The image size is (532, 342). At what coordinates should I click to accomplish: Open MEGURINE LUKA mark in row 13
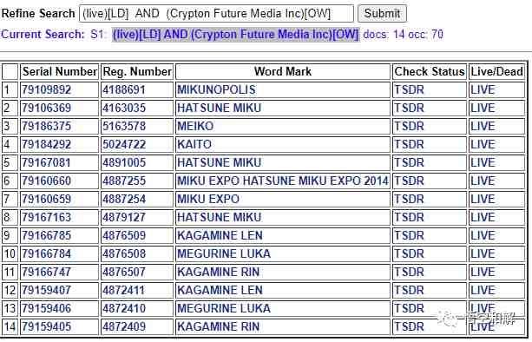(224, 308)
